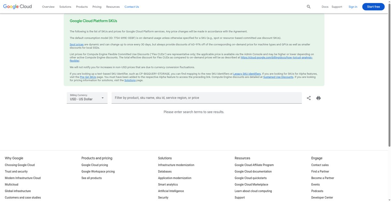Open the Pre-GA SKUs link
Image resolution: width=391 pixels, height=202 pixels.
[x=88, y=77]
